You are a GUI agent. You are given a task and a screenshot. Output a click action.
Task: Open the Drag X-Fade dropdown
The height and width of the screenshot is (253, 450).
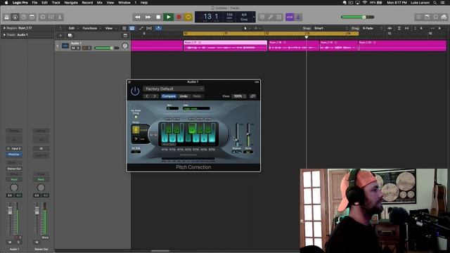pos(372,28)
